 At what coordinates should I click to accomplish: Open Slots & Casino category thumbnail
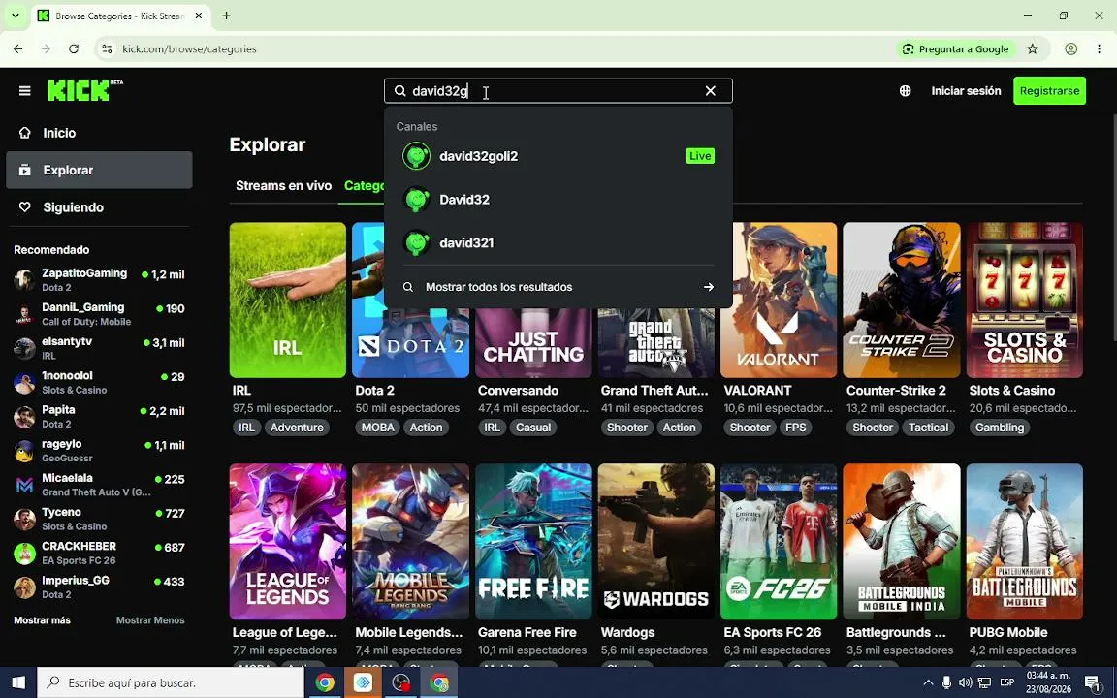click(1024, 300)
